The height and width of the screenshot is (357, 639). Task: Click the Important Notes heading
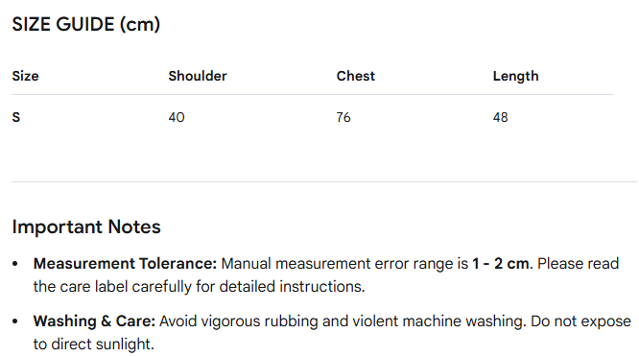tap(86, 226)
